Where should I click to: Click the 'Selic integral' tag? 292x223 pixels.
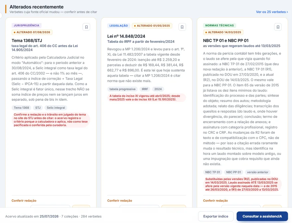tap(56, 108)
